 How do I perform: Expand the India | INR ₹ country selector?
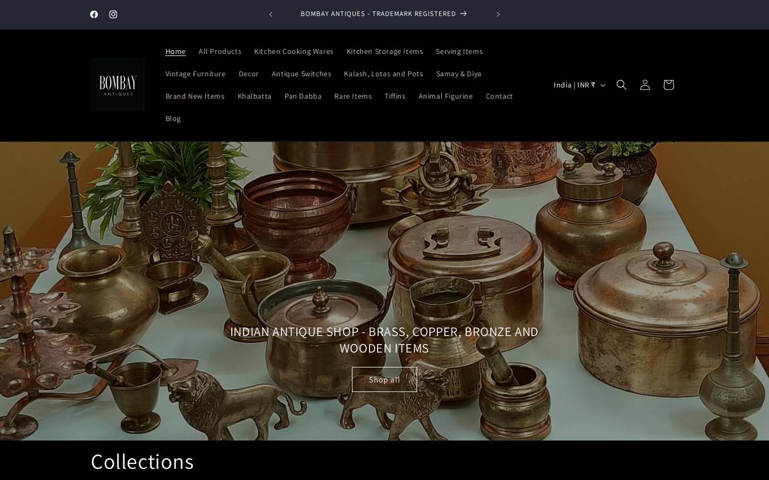coord(579,85)
